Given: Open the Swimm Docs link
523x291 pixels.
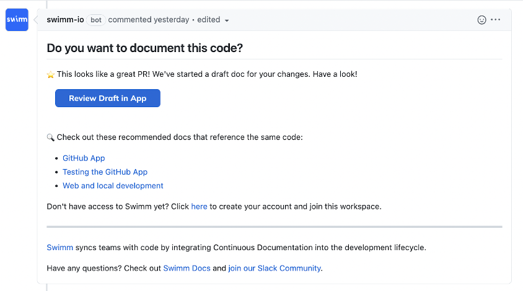Looking at the screenshot, I should pyautogui.click(x=187, y=268).
